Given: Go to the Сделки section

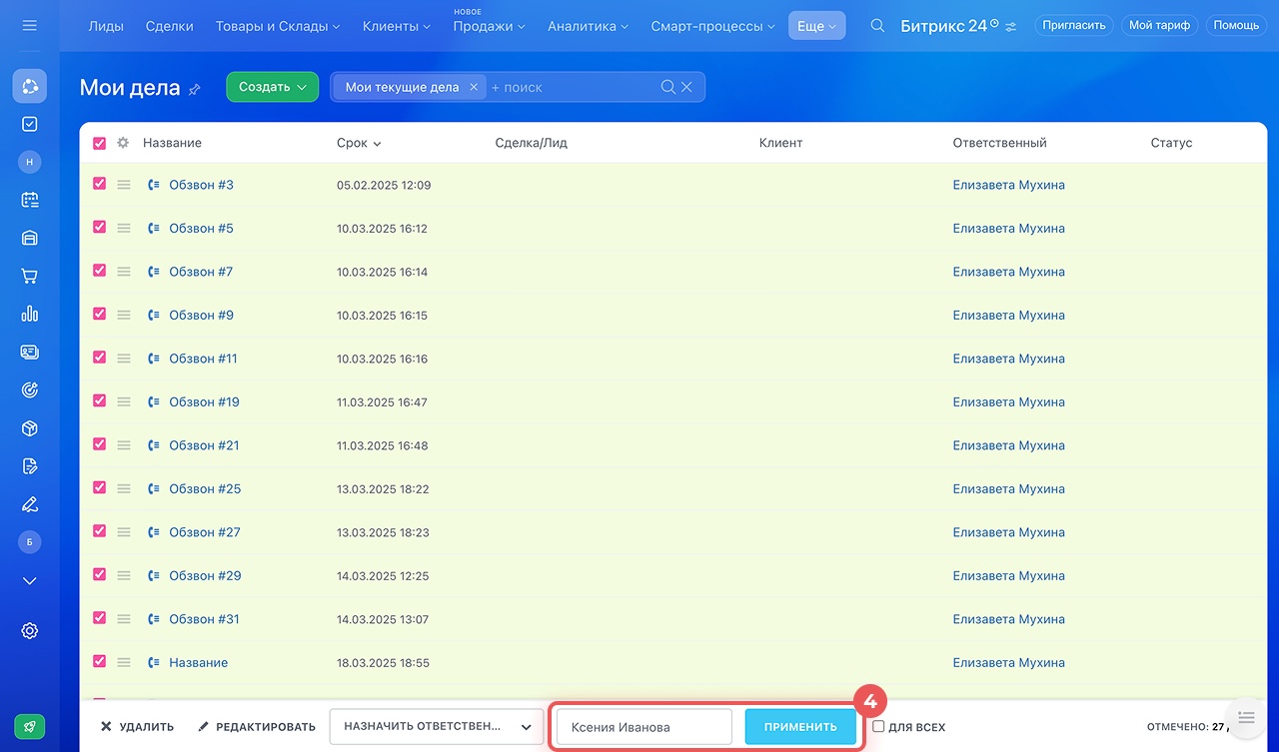Looking at the screenshot, I should click(x=169, y=26).
